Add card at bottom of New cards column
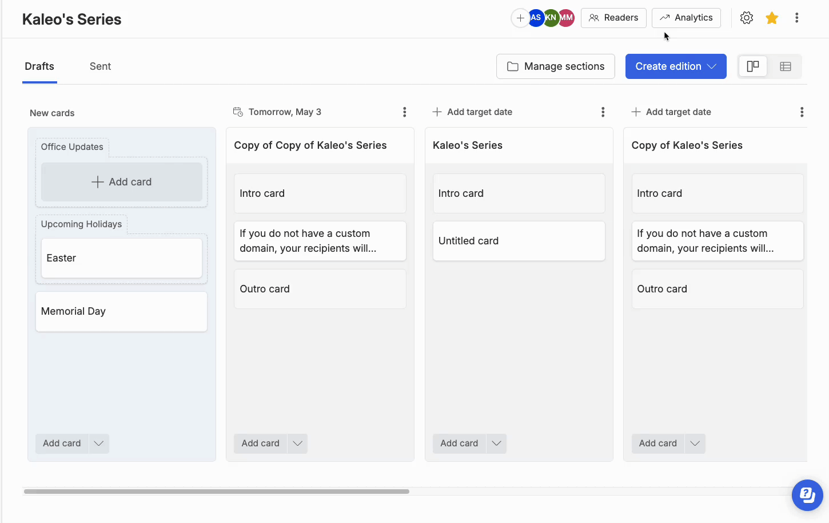Image resolution: width=829 pixels, height=523 pixels. (x=62, y=443)
